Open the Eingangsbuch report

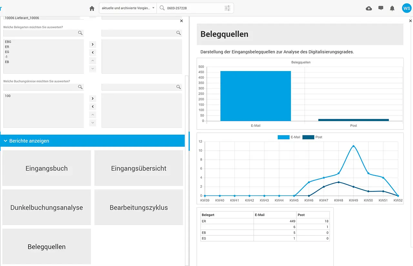click(x=46, y=168)
